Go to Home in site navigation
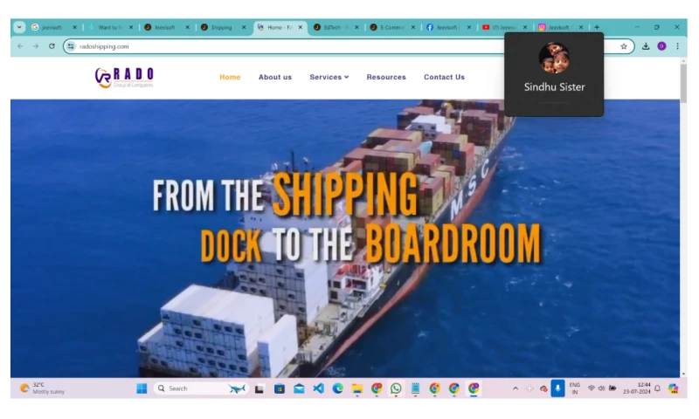 coord(230,77)
